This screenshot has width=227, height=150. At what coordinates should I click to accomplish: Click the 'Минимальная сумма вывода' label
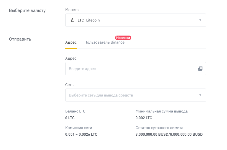(162, 111)
